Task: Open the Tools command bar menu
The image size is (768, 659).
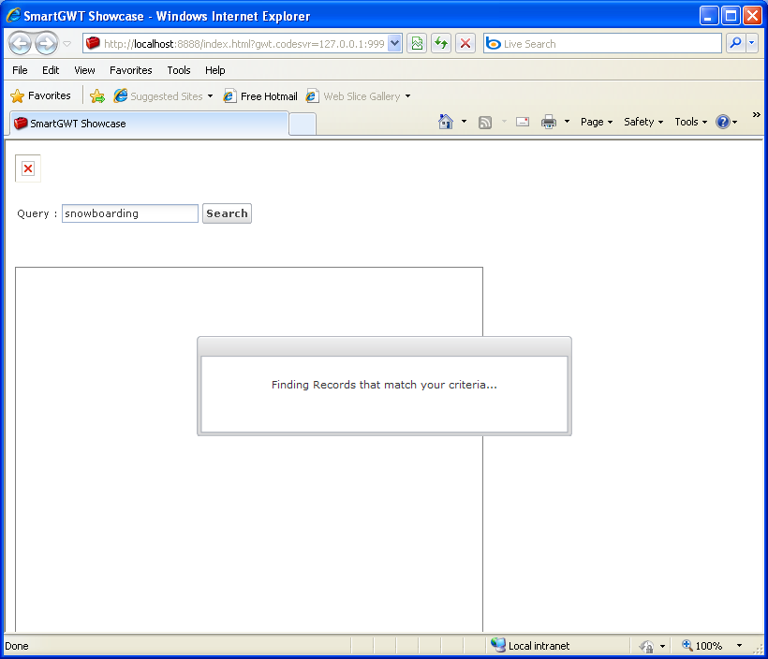Action: pyautogui.click(x=690, y=122)
